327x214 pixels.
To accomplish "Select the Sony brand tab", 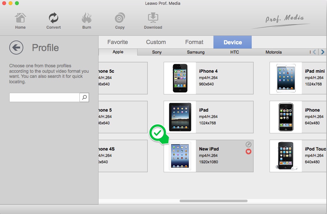I will pos(157,52).
